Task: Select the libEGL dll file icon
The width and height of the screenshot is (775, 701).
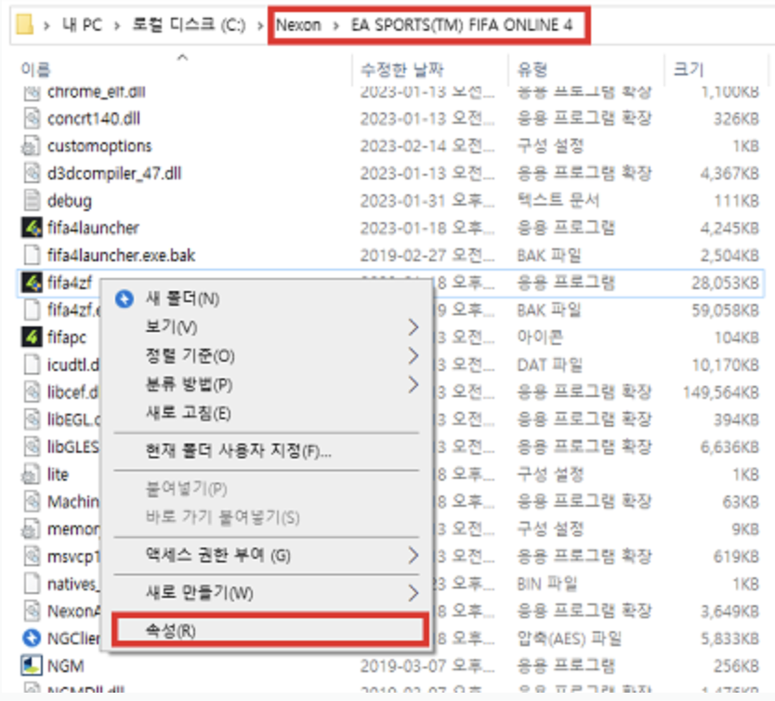Action: click(x=32, y=419)
